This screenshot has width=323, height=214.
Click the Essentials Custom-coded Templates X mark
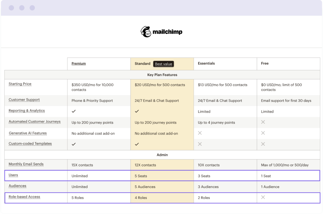click(x=200, y=144)
